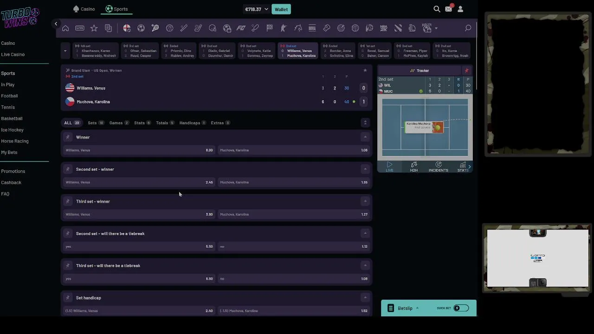Viewport: 594px width, 334px height.
Task: Select the basketball sport icon
Action: coord(170,28)
